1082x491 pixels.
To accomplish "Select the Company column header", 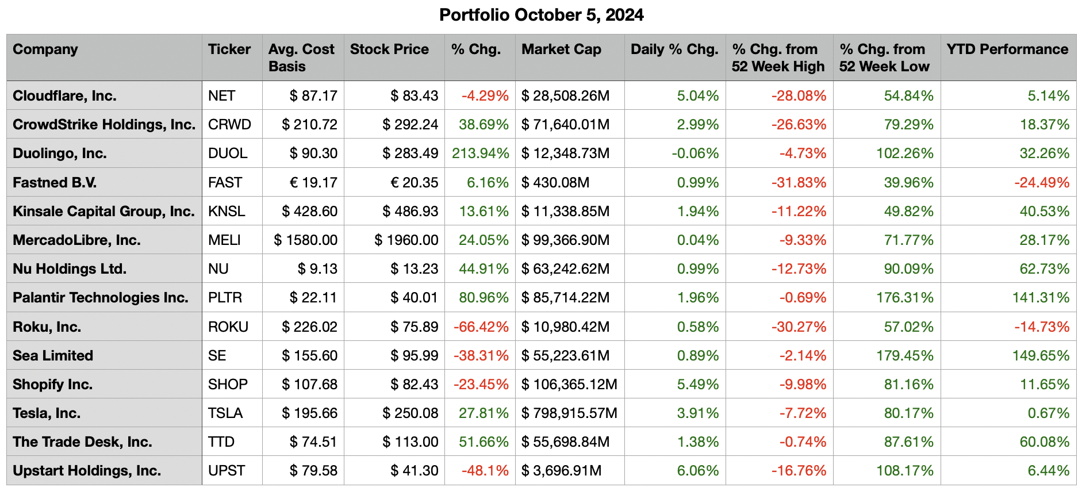I will pos(45,49).
